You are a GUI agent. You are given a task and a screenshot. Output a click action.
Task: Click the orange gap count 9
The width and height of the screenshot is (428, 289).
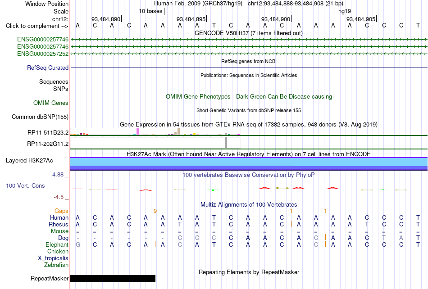pos(155,211)
